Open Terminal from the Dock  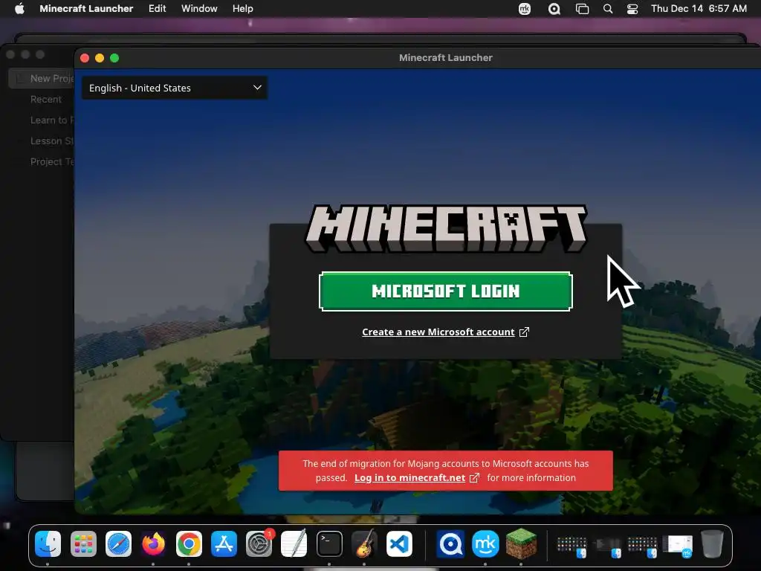329,543
